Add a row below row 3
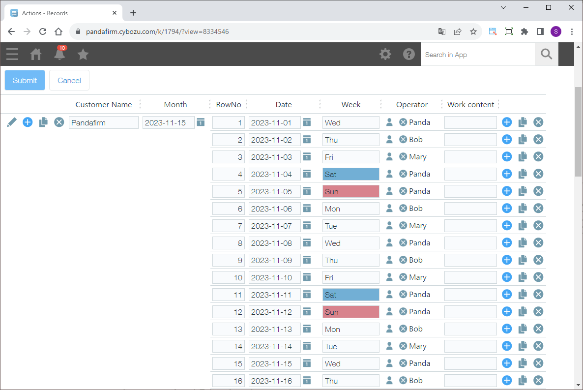This screenshot has width=583, height=390. (507, 157)
